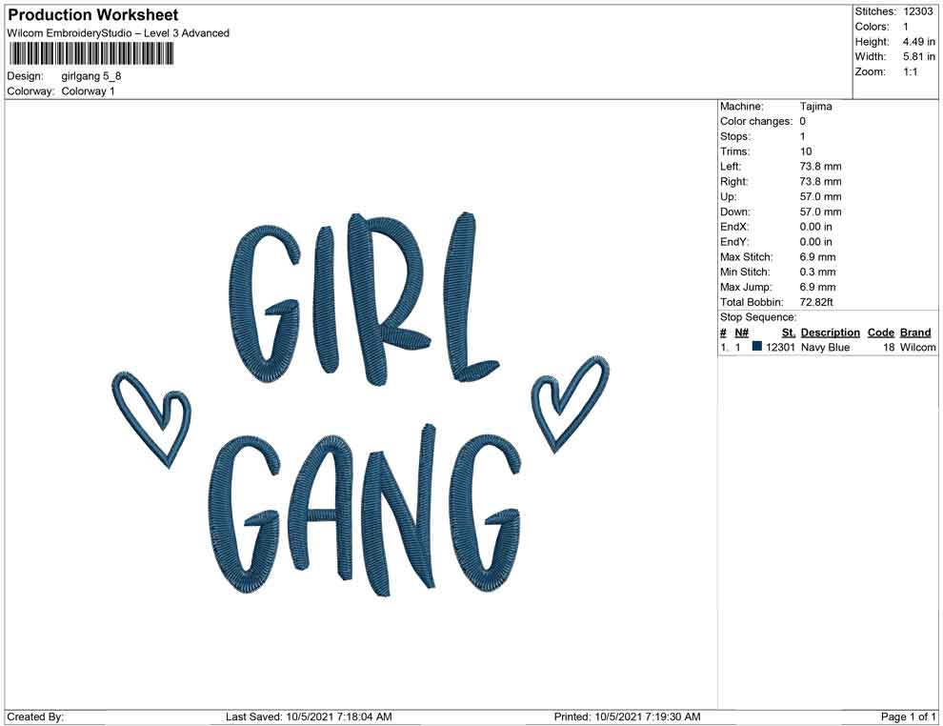Click the Code column header
The height and width of the screenshot is (726, 943).
click(880, 333)
